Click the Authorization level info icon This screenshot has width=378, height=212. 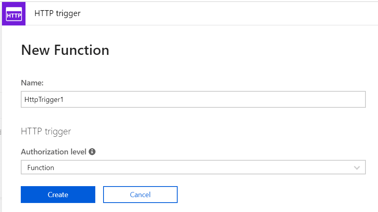(92, 152)
